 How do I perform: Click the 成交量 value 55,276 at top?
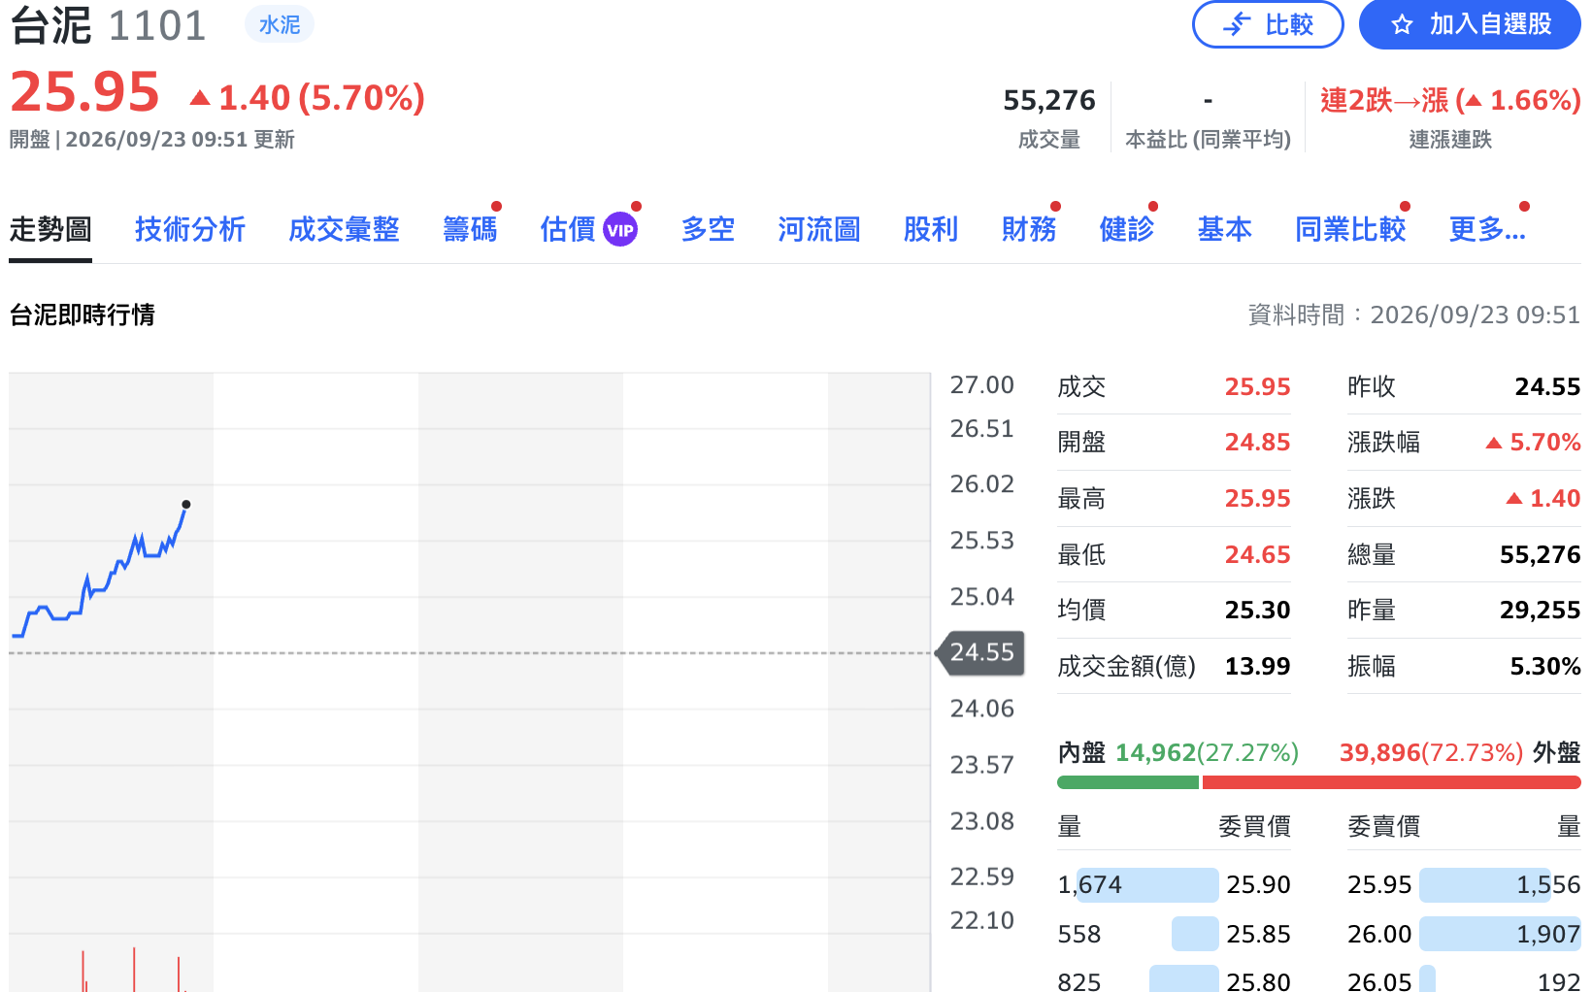1048,100
